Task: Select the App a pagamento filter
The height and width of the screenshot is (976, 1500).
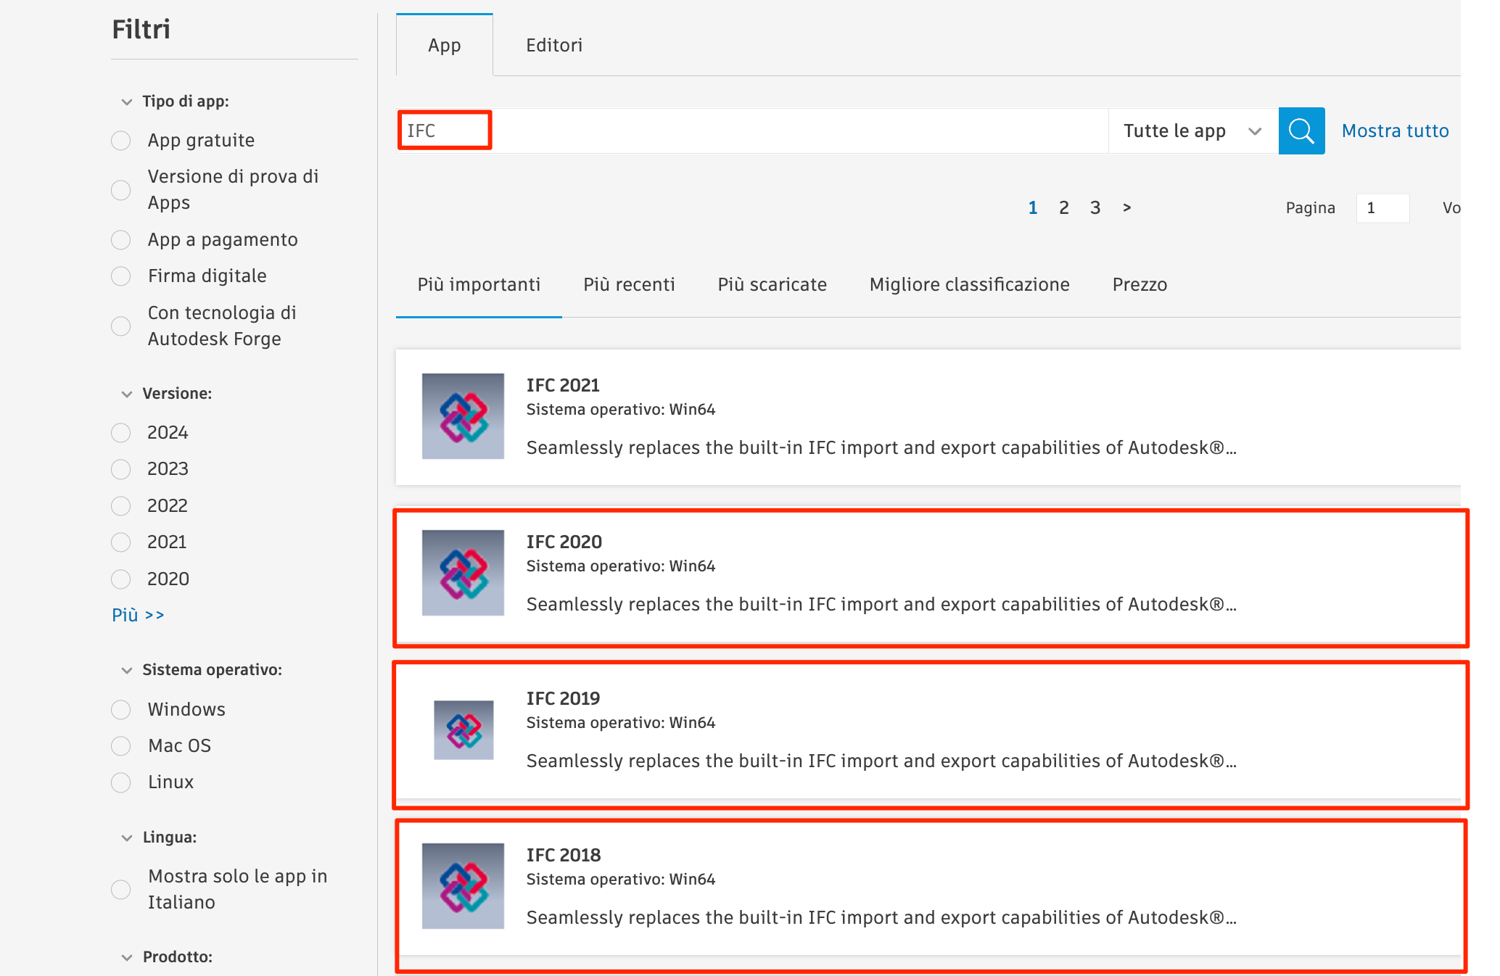Action: tap(121, 240)
